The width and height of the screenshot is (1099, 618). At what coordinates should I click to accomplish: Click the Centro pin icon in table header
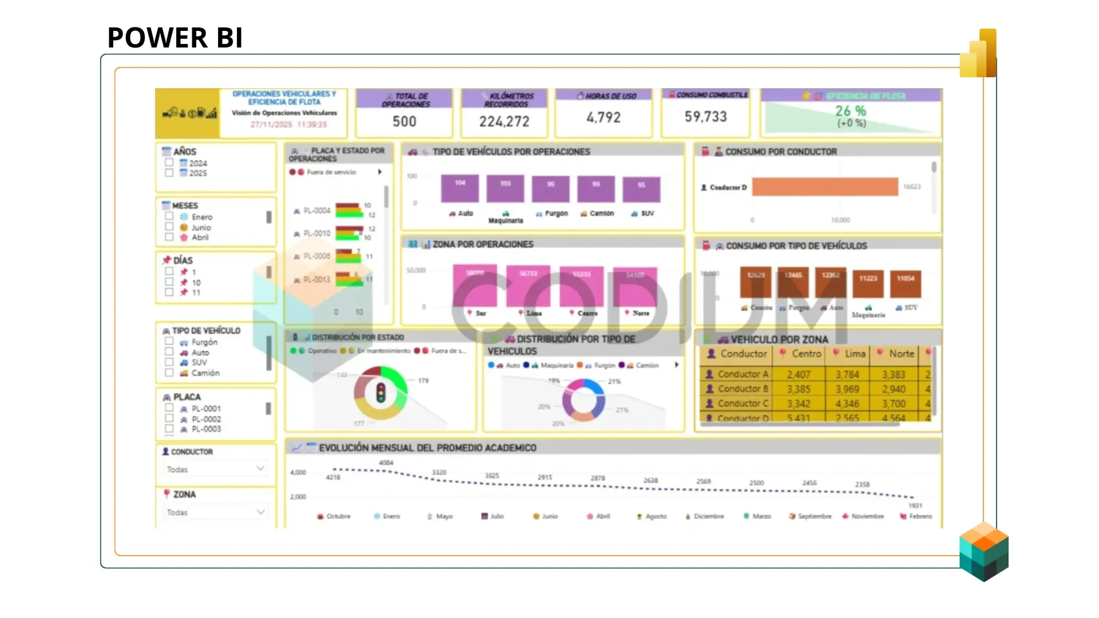coord(782,353)
